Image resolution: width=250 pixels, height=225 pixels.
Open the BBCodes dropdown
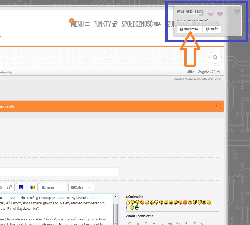(x=81, y=187)
